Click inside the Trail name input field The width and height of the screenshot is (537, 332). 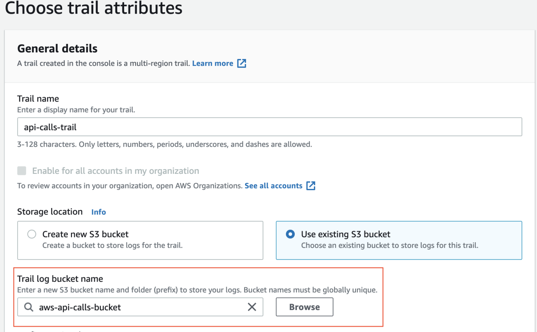click(x=269, y=127)
